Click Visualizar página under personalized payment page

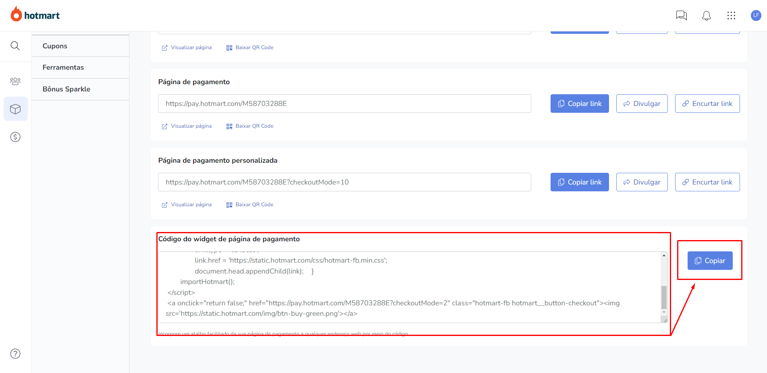(187, 205)
